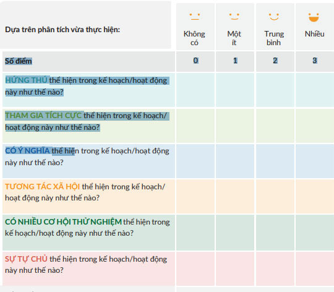Click the smiling face icon above Trung bình
This screenshot has height=292, width=334.
[274, 17]
